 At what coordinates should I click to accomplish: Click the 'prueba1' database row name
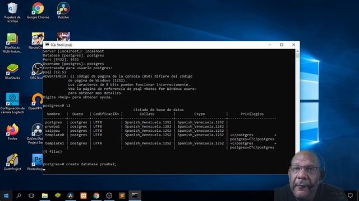(52, 127)
